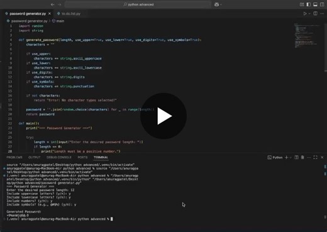Click line number 22 in the gutter
The height and width of the screenshot is (232, 327).
[x=10, y=123]
